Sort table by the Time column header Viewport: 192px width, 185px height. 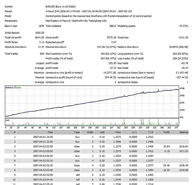coord(35,132)
